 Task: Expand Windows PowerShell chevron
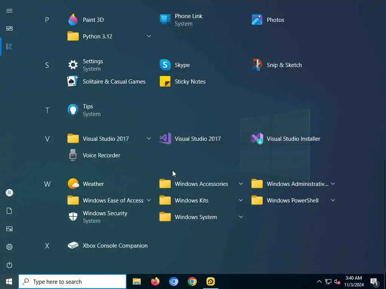(333, 200)
